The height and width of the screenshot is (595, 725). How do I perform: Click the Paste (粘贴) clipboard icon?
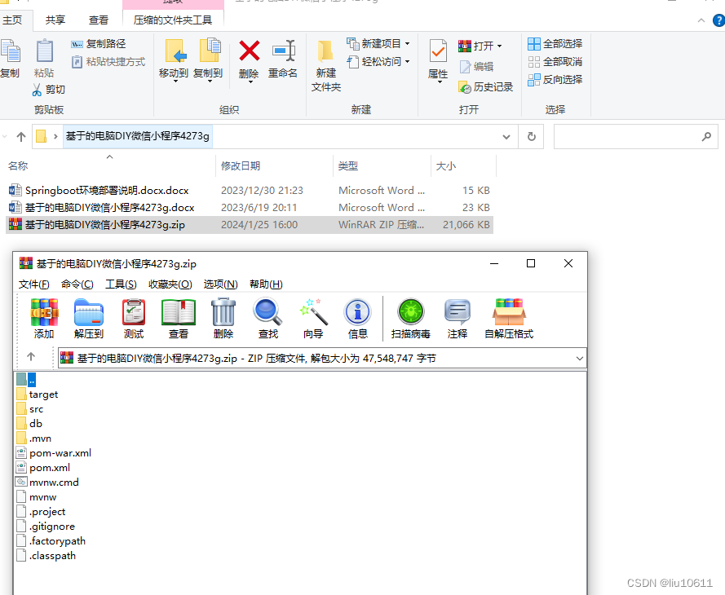pyautogui.click(x=44, y=51)
